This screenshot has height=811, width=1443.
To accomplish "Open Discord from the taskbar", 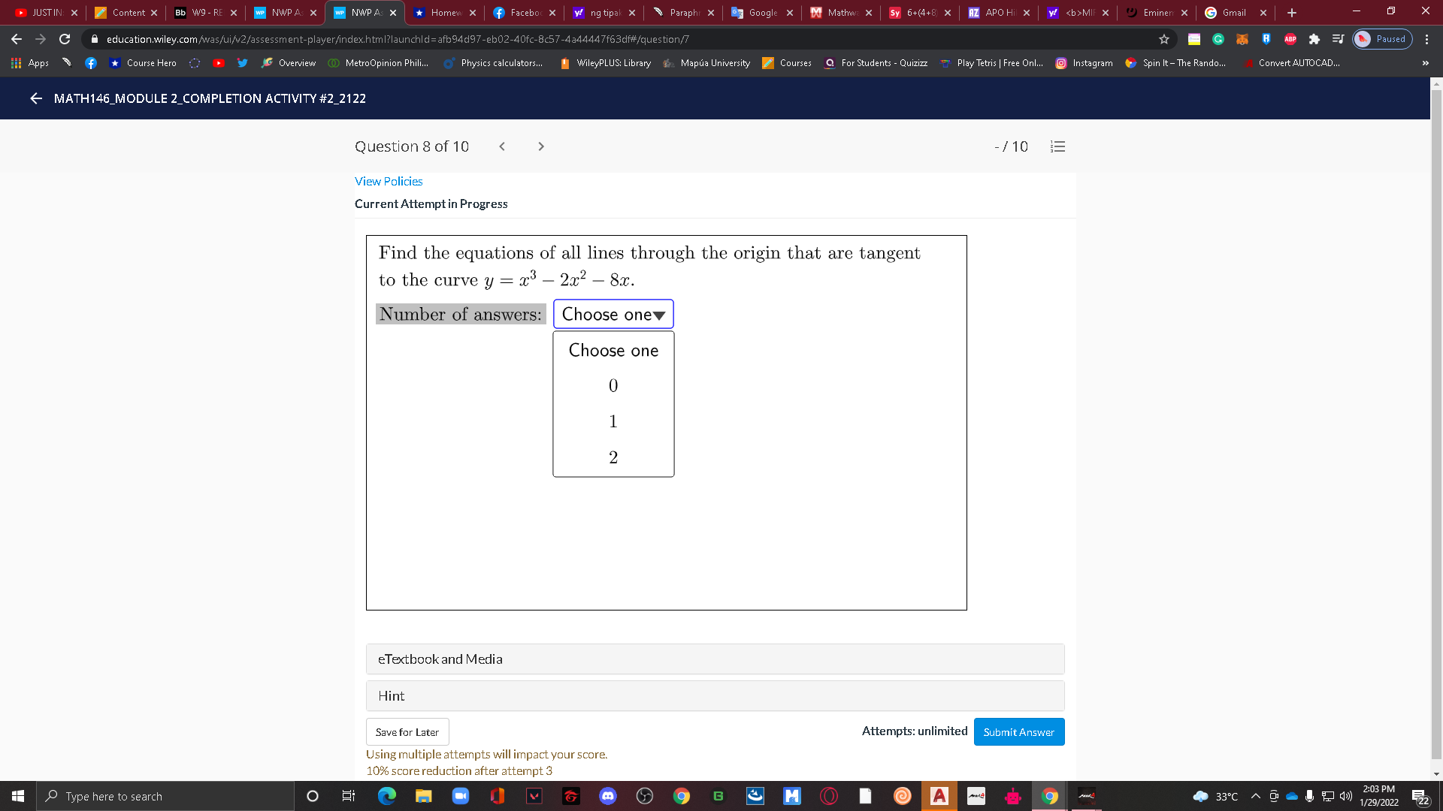I will 608,796.
